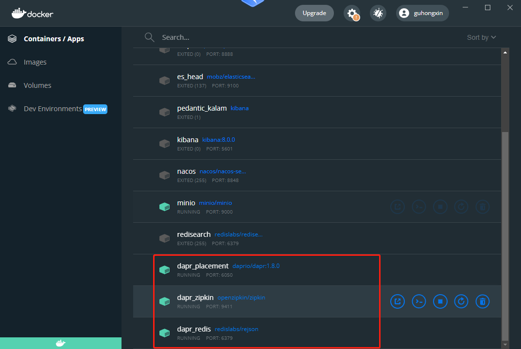Click the dapr_placement container icon
This screenshot has height=349, width=521.
point(164,270)
